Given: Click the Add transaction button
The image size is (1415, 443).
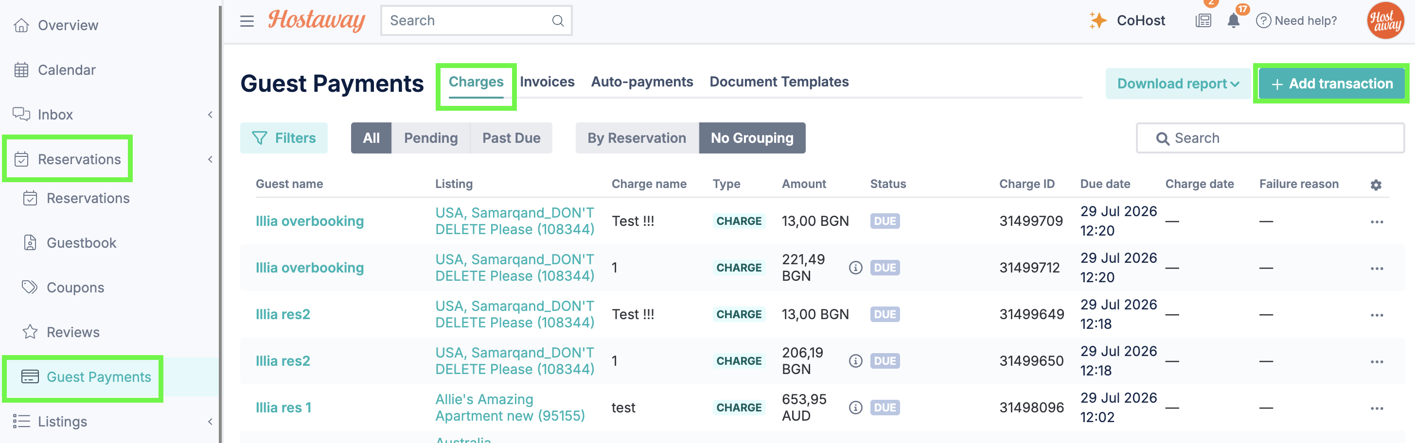Looking at the screenshot, I should click(1331, 84).
